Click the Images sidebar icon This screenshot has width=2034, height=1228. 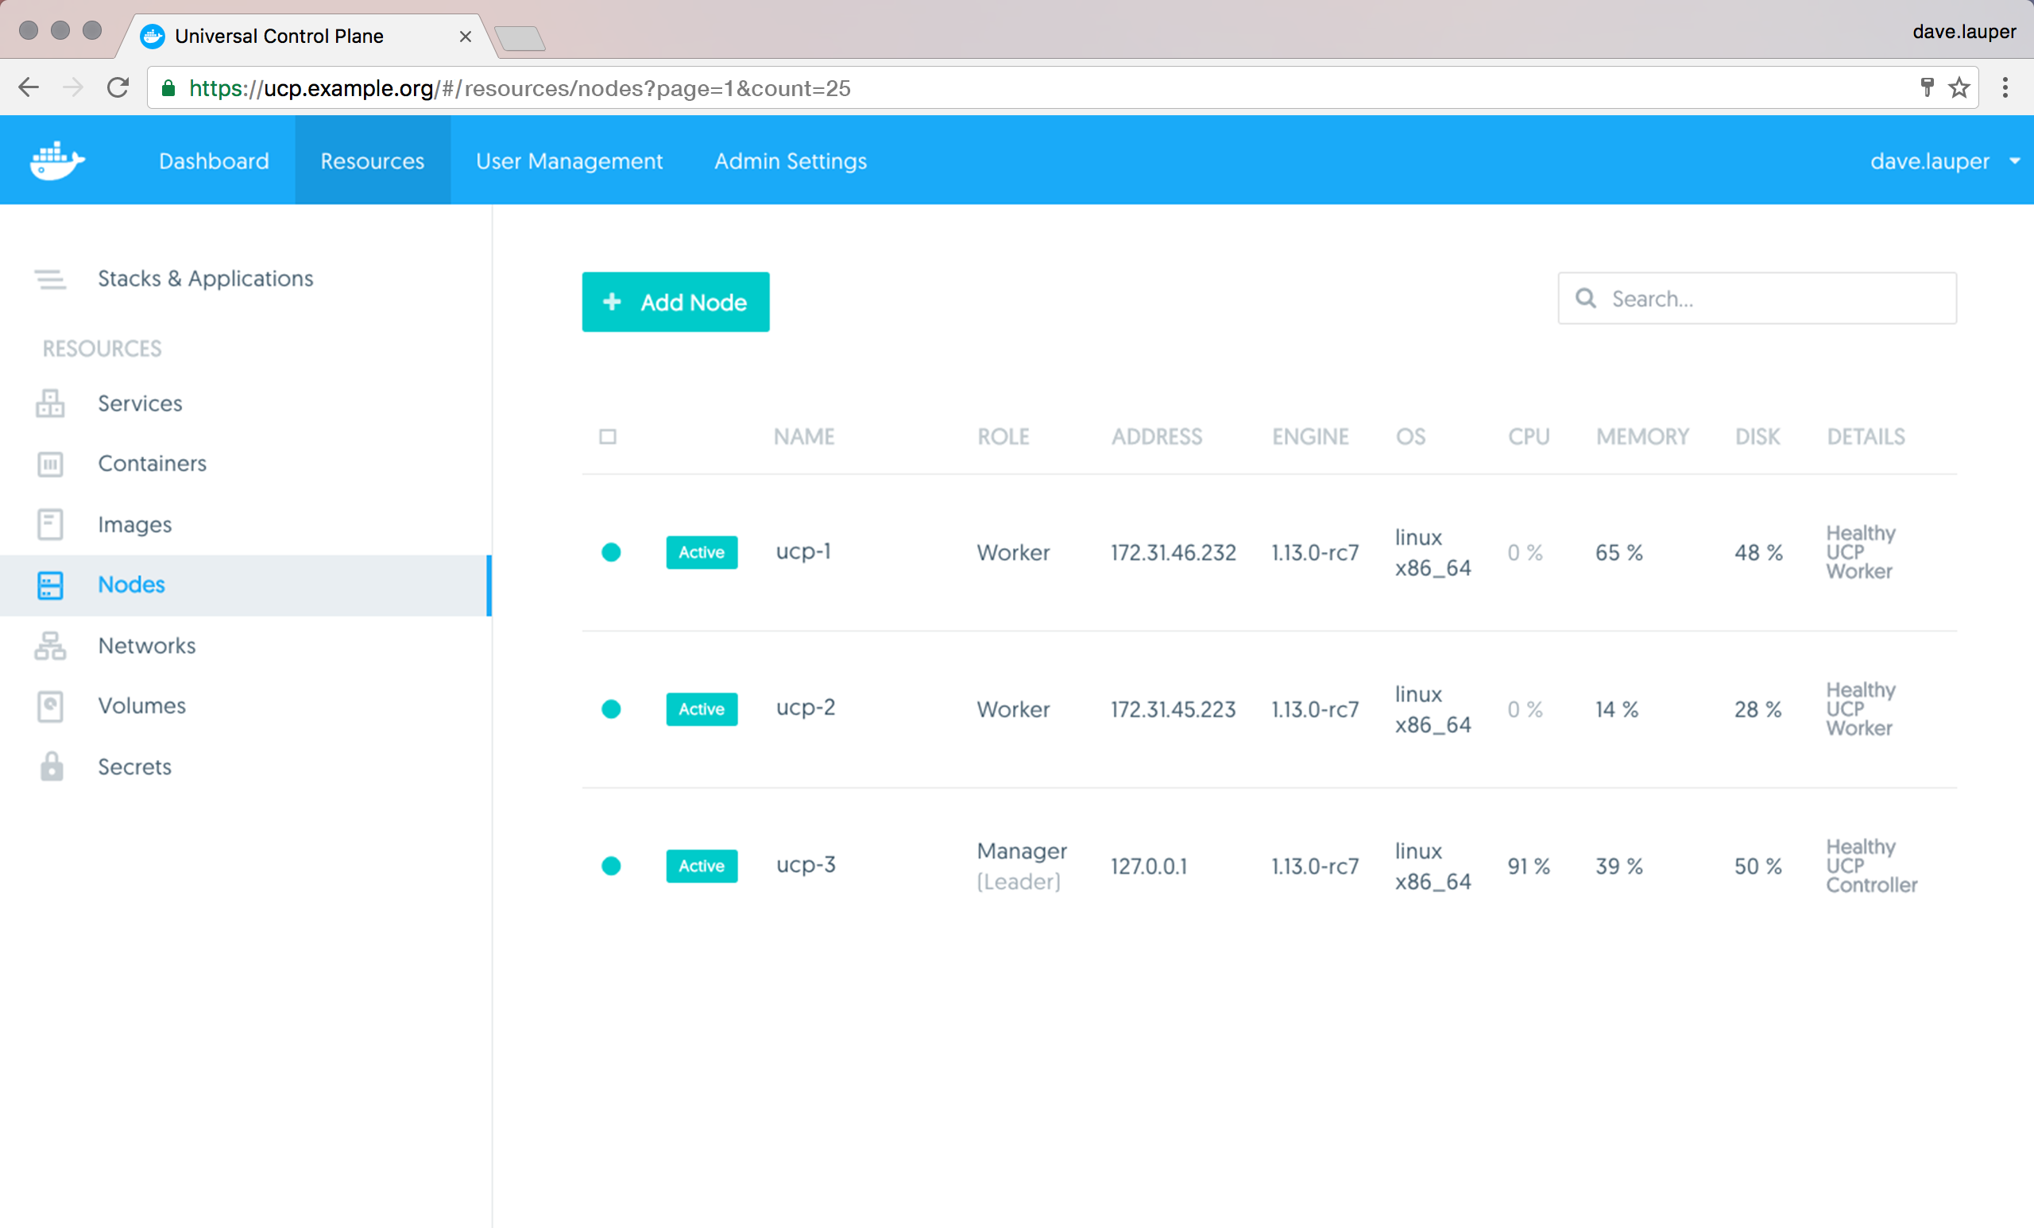(49, 524)
